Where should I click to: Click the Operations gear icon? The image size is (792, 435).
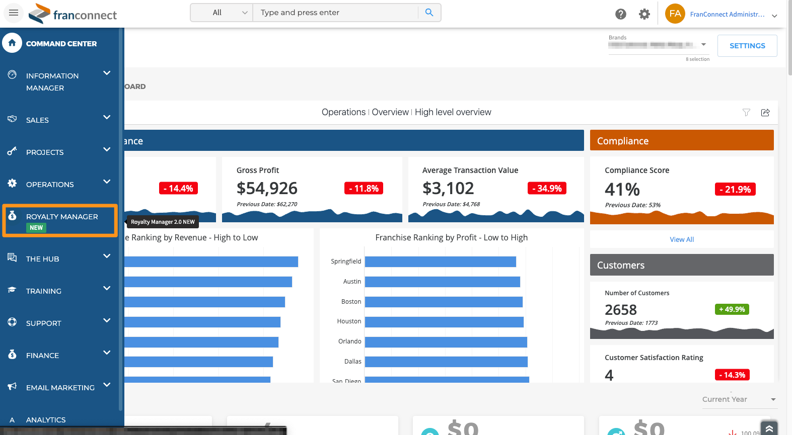[x=12, y=183]
